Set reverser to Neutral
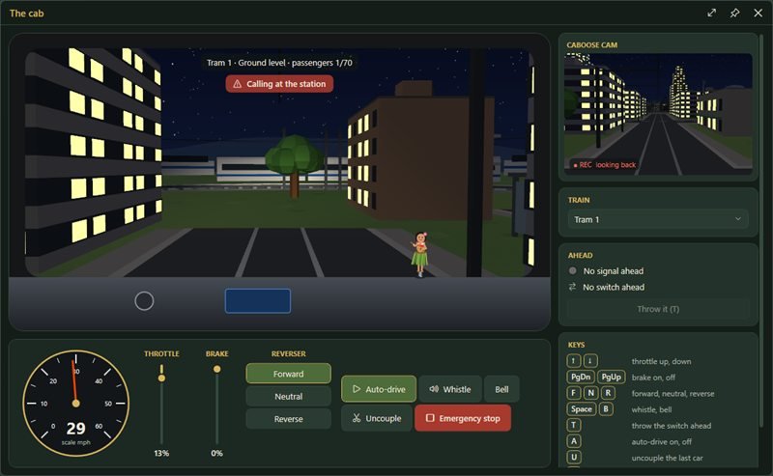The image size is (773, 476). pyautogui.click(x=288, y=396)
